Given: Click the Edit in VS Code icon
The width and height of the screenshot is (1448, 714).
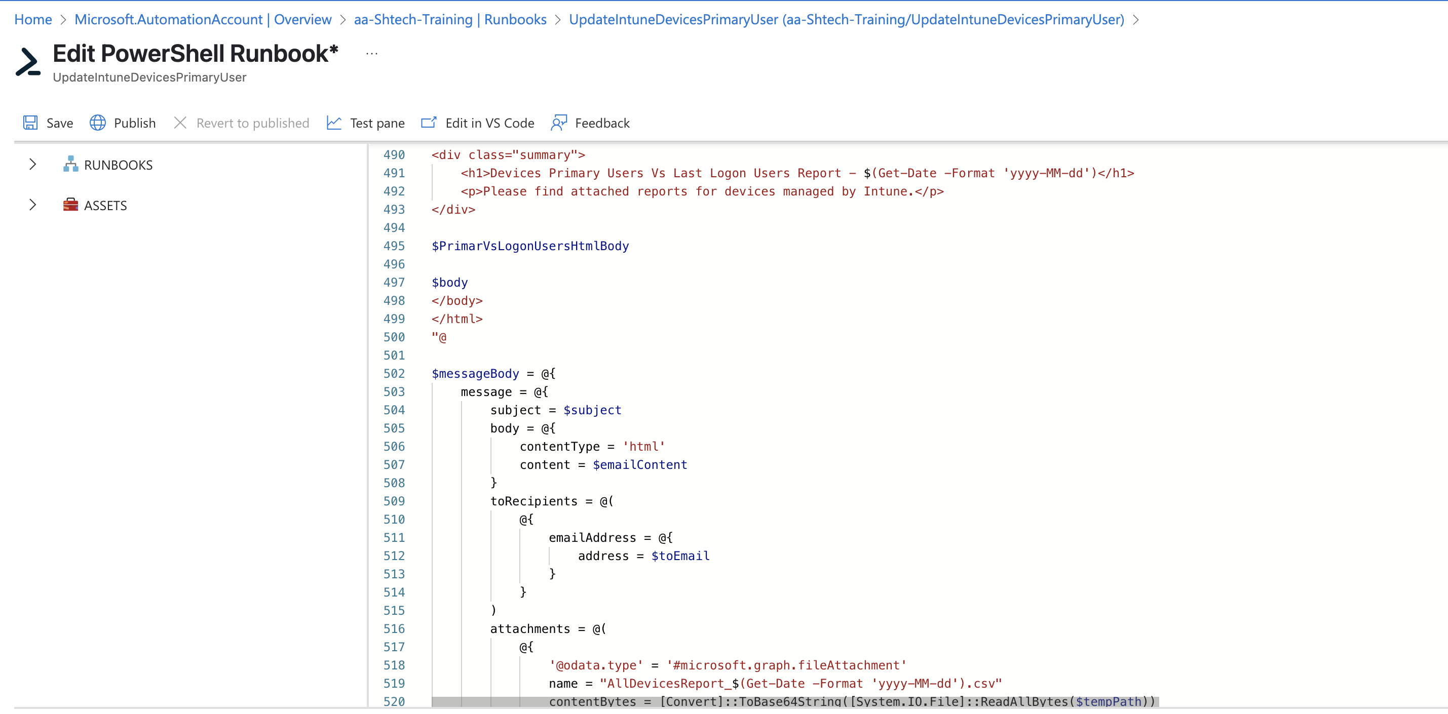Looking at the screenshot, I should pyautogui.click(x=428, y=123).
